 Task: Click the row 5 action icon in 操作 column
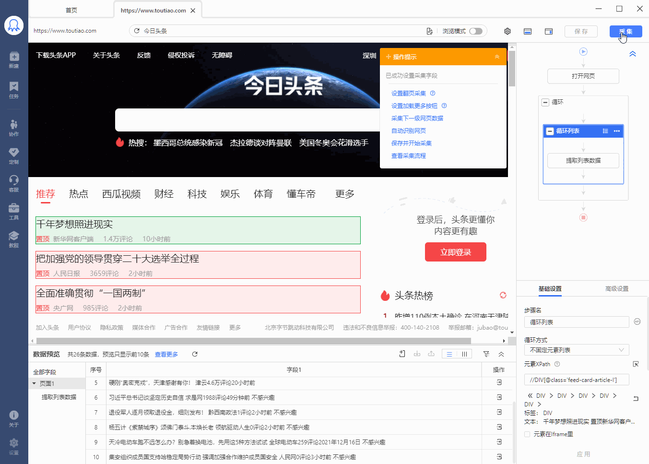(x=499, y=382)
